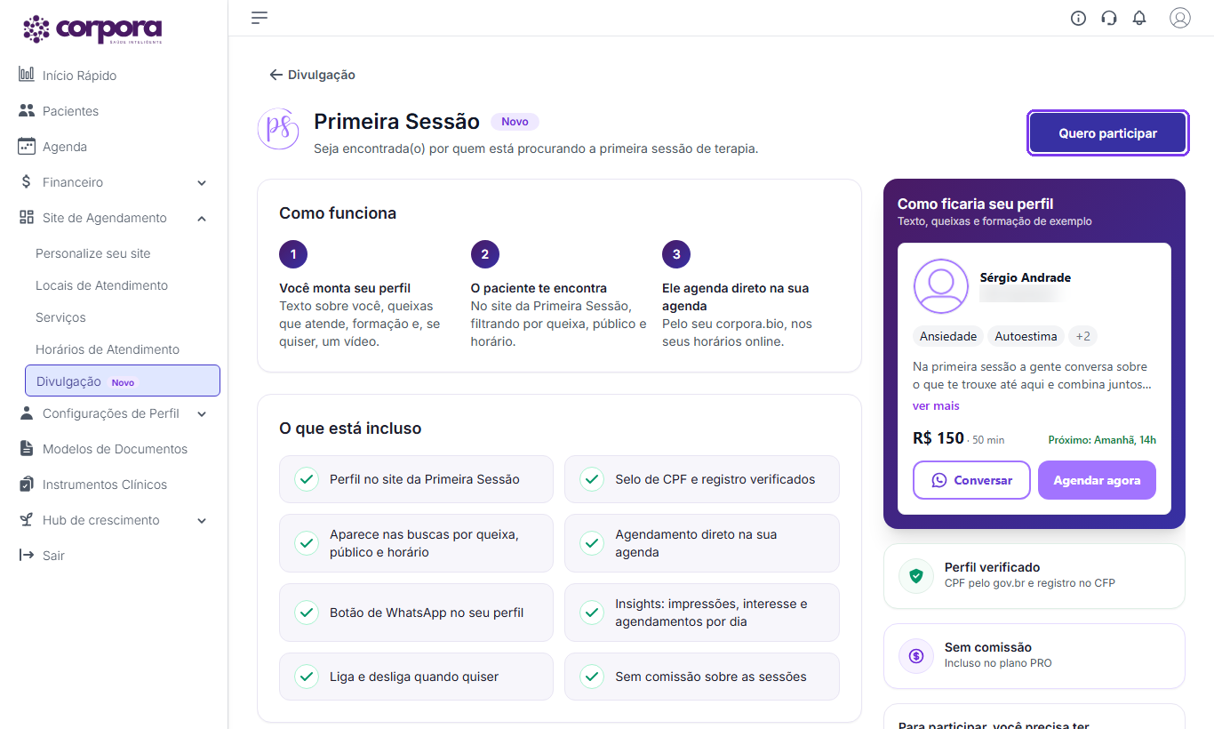Expand Hub de crescimento chevron
Viewport: 1214px width, 729px height.
coord(202,520)
